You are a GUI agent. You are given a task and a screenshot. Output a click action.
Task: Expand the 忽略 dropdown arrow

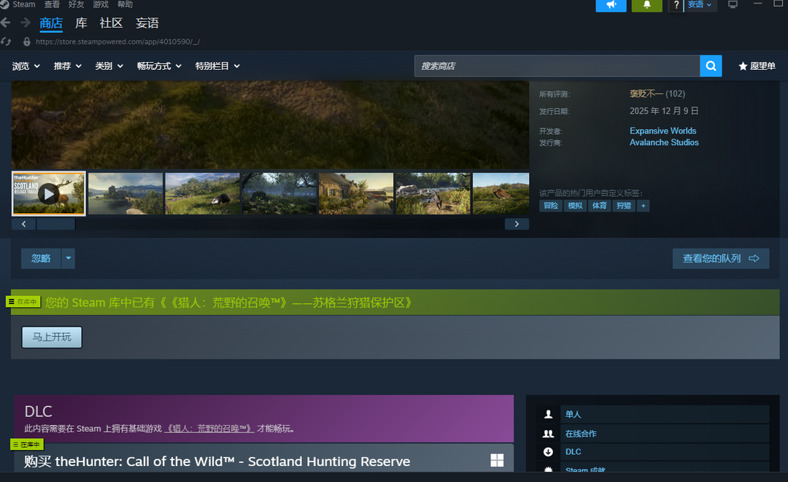point(68,258)
